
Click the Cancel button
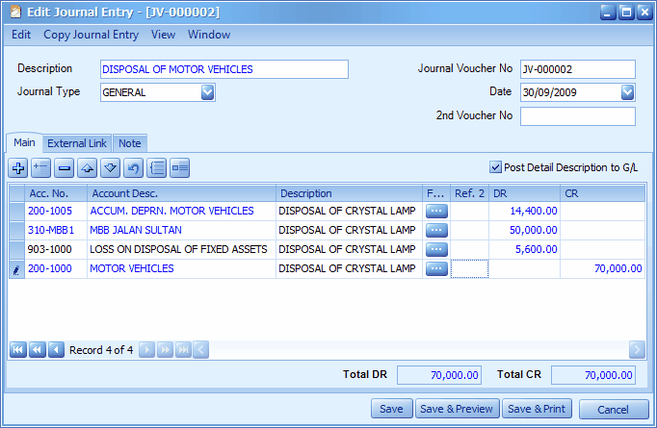(x=614, y=409)
